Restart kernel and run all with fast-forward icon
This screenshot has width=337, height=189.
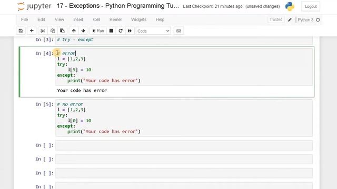click(x=130, y=31)
